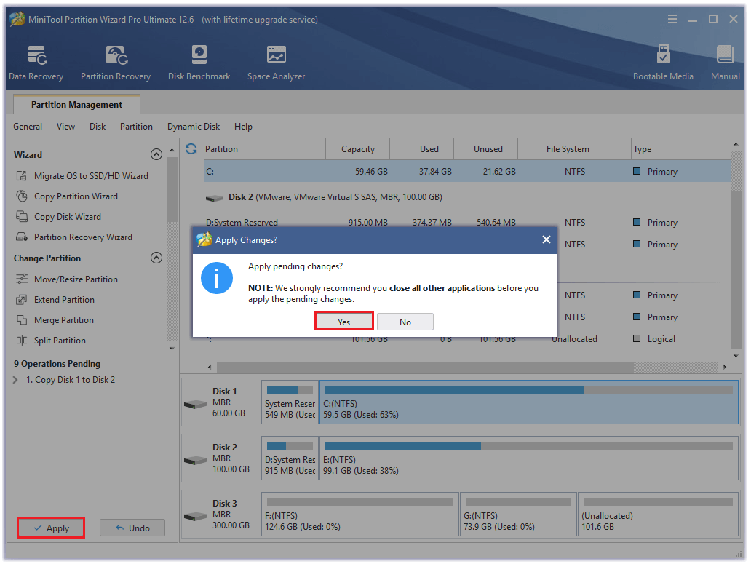Select the Partition Management tab
751x564 pixels.
(76, 104)
